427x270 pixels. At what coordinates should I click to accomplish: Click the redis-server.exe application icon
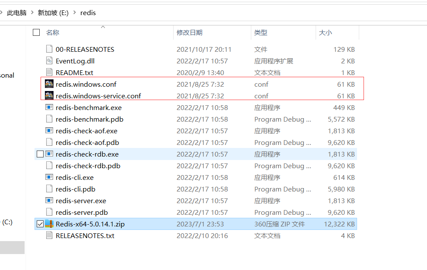pos(49,200)
